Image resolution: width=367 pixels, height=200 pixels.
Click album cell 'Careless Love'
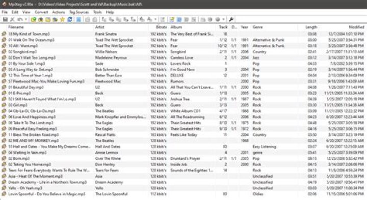point(181,58)
